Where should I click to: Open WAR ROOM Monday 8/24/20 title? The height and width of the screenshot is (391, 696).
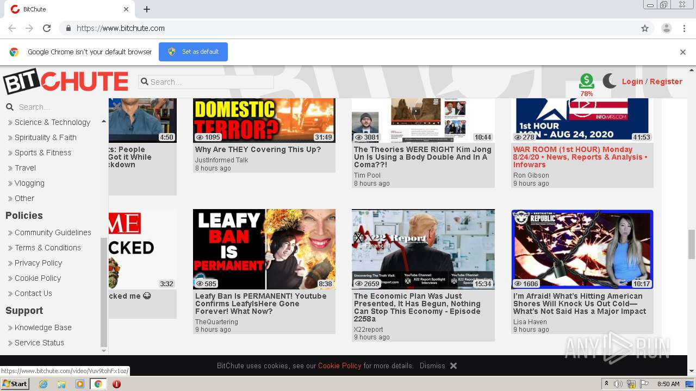coord(580,157)
